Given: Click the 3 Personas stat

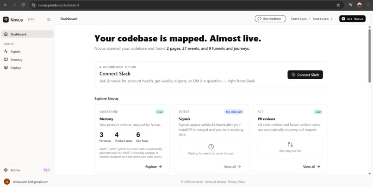Looking at the screenshot, I should tap(105, 137).
